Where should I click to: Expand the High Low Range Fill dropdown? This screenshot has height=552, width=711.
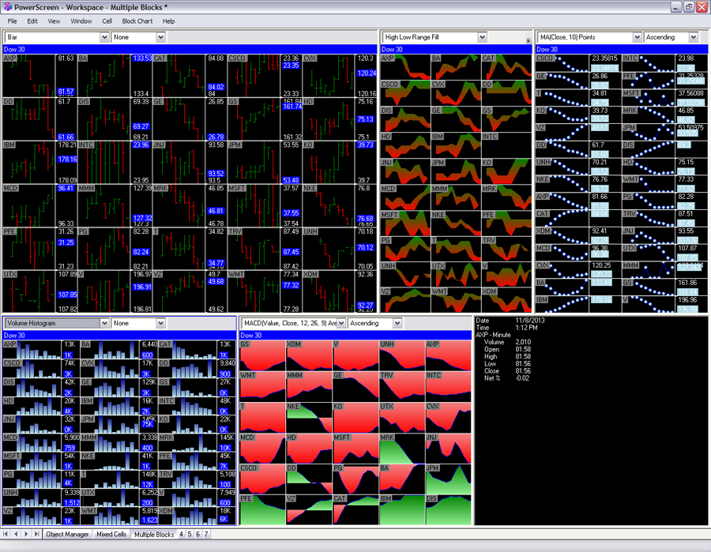pos(482,37)
